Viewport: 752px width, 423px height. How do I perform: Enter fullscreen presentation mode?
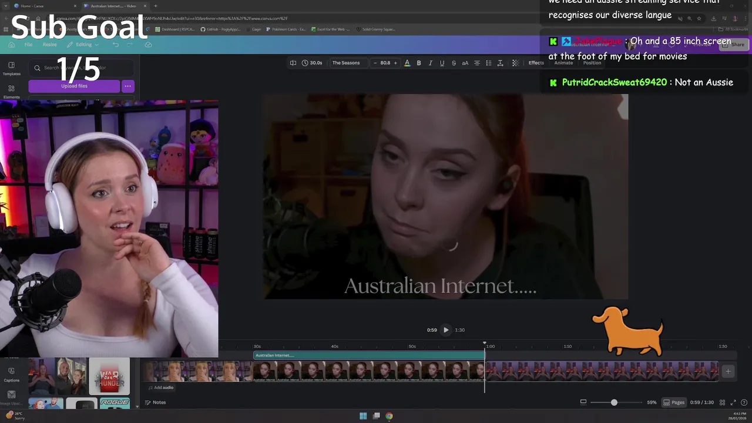tap(733, 402)
